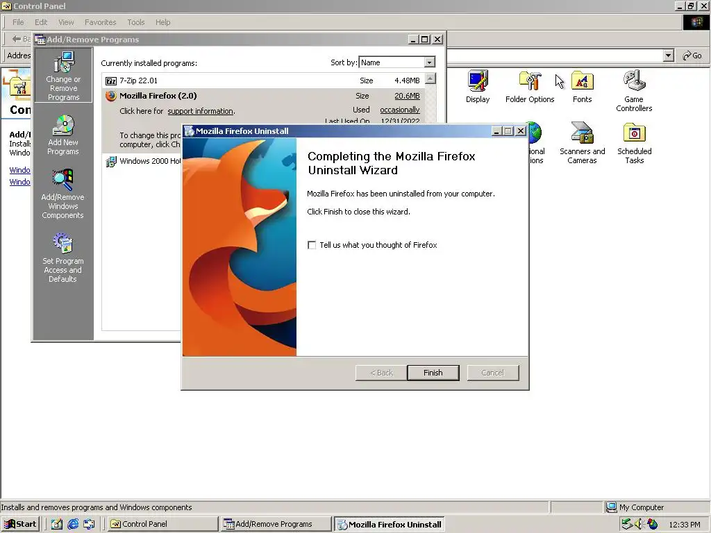Screen dimensions: 711x533
Task: Click the safely remove hardware tray icon
Action: pos(627,524)
